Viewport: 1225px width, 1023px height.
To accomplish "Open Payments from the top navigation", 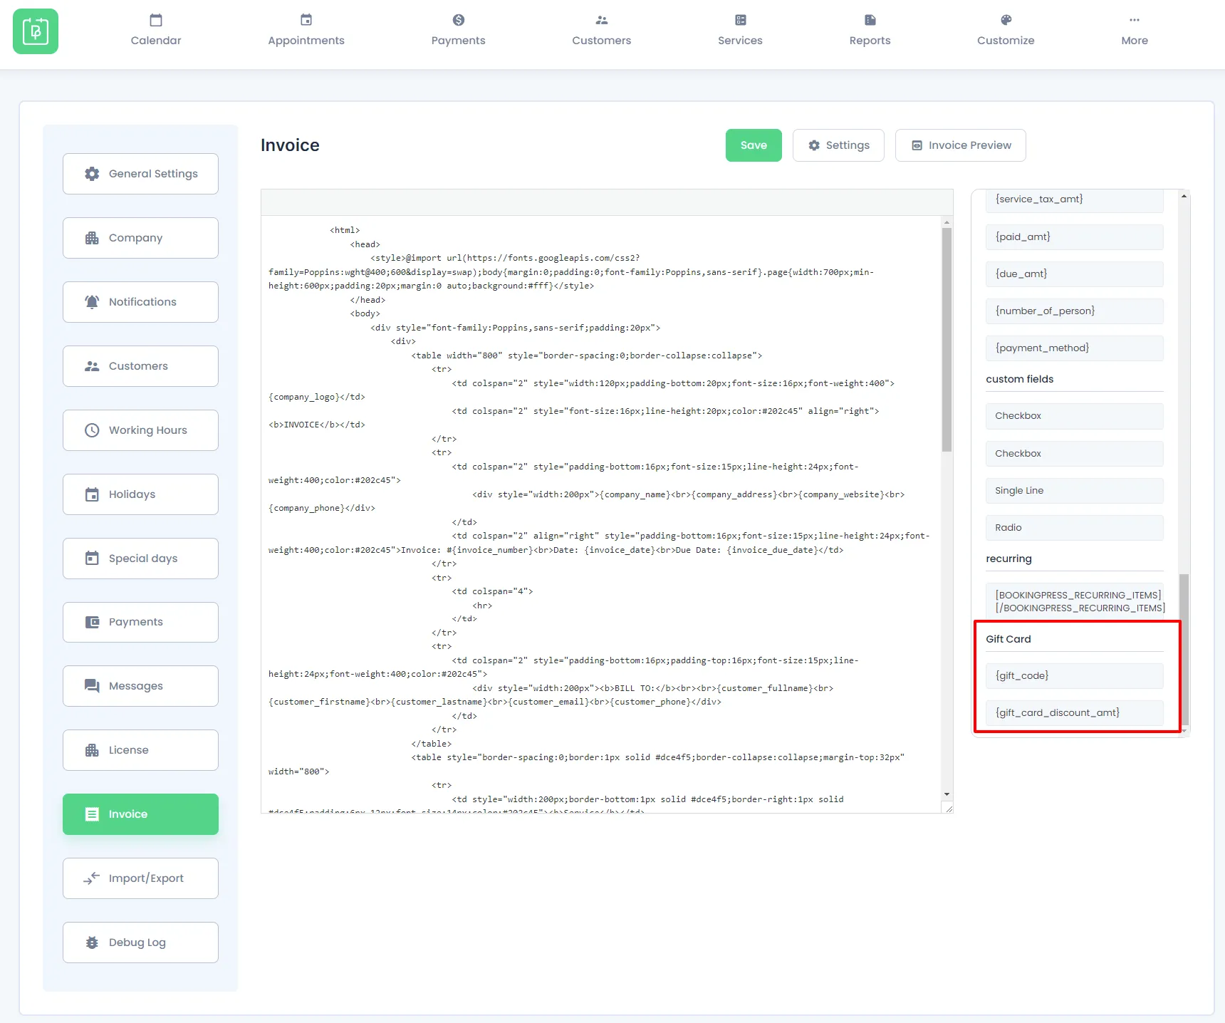I will (x=458, y=31).
